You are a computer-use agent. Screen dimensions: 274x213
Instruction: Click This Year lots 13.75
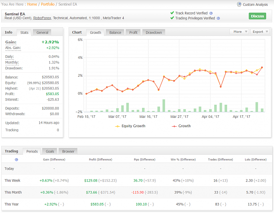tap(252, 204)
